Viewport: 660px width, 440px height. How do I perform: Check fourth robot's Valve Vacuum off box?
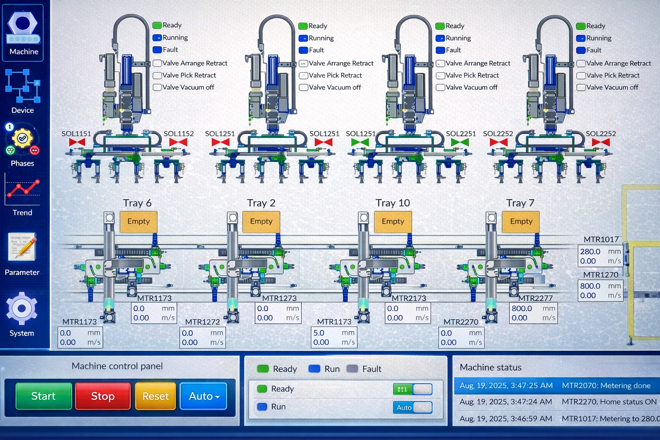point(581,88)
